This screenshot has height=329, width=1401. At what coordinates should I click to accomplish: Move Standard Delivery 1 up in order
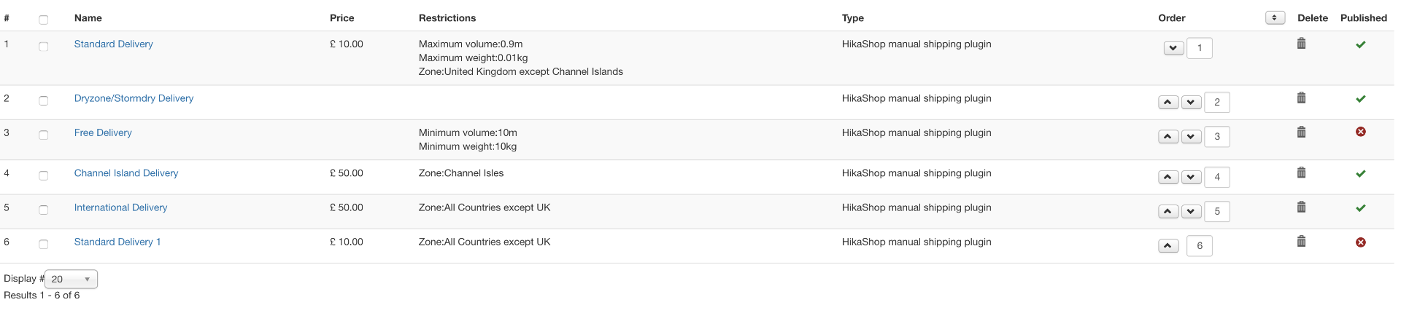point(1168,246)
